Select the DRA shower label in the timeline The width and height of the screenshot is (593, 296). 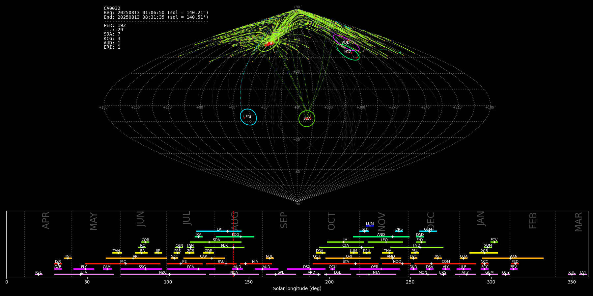320,251
